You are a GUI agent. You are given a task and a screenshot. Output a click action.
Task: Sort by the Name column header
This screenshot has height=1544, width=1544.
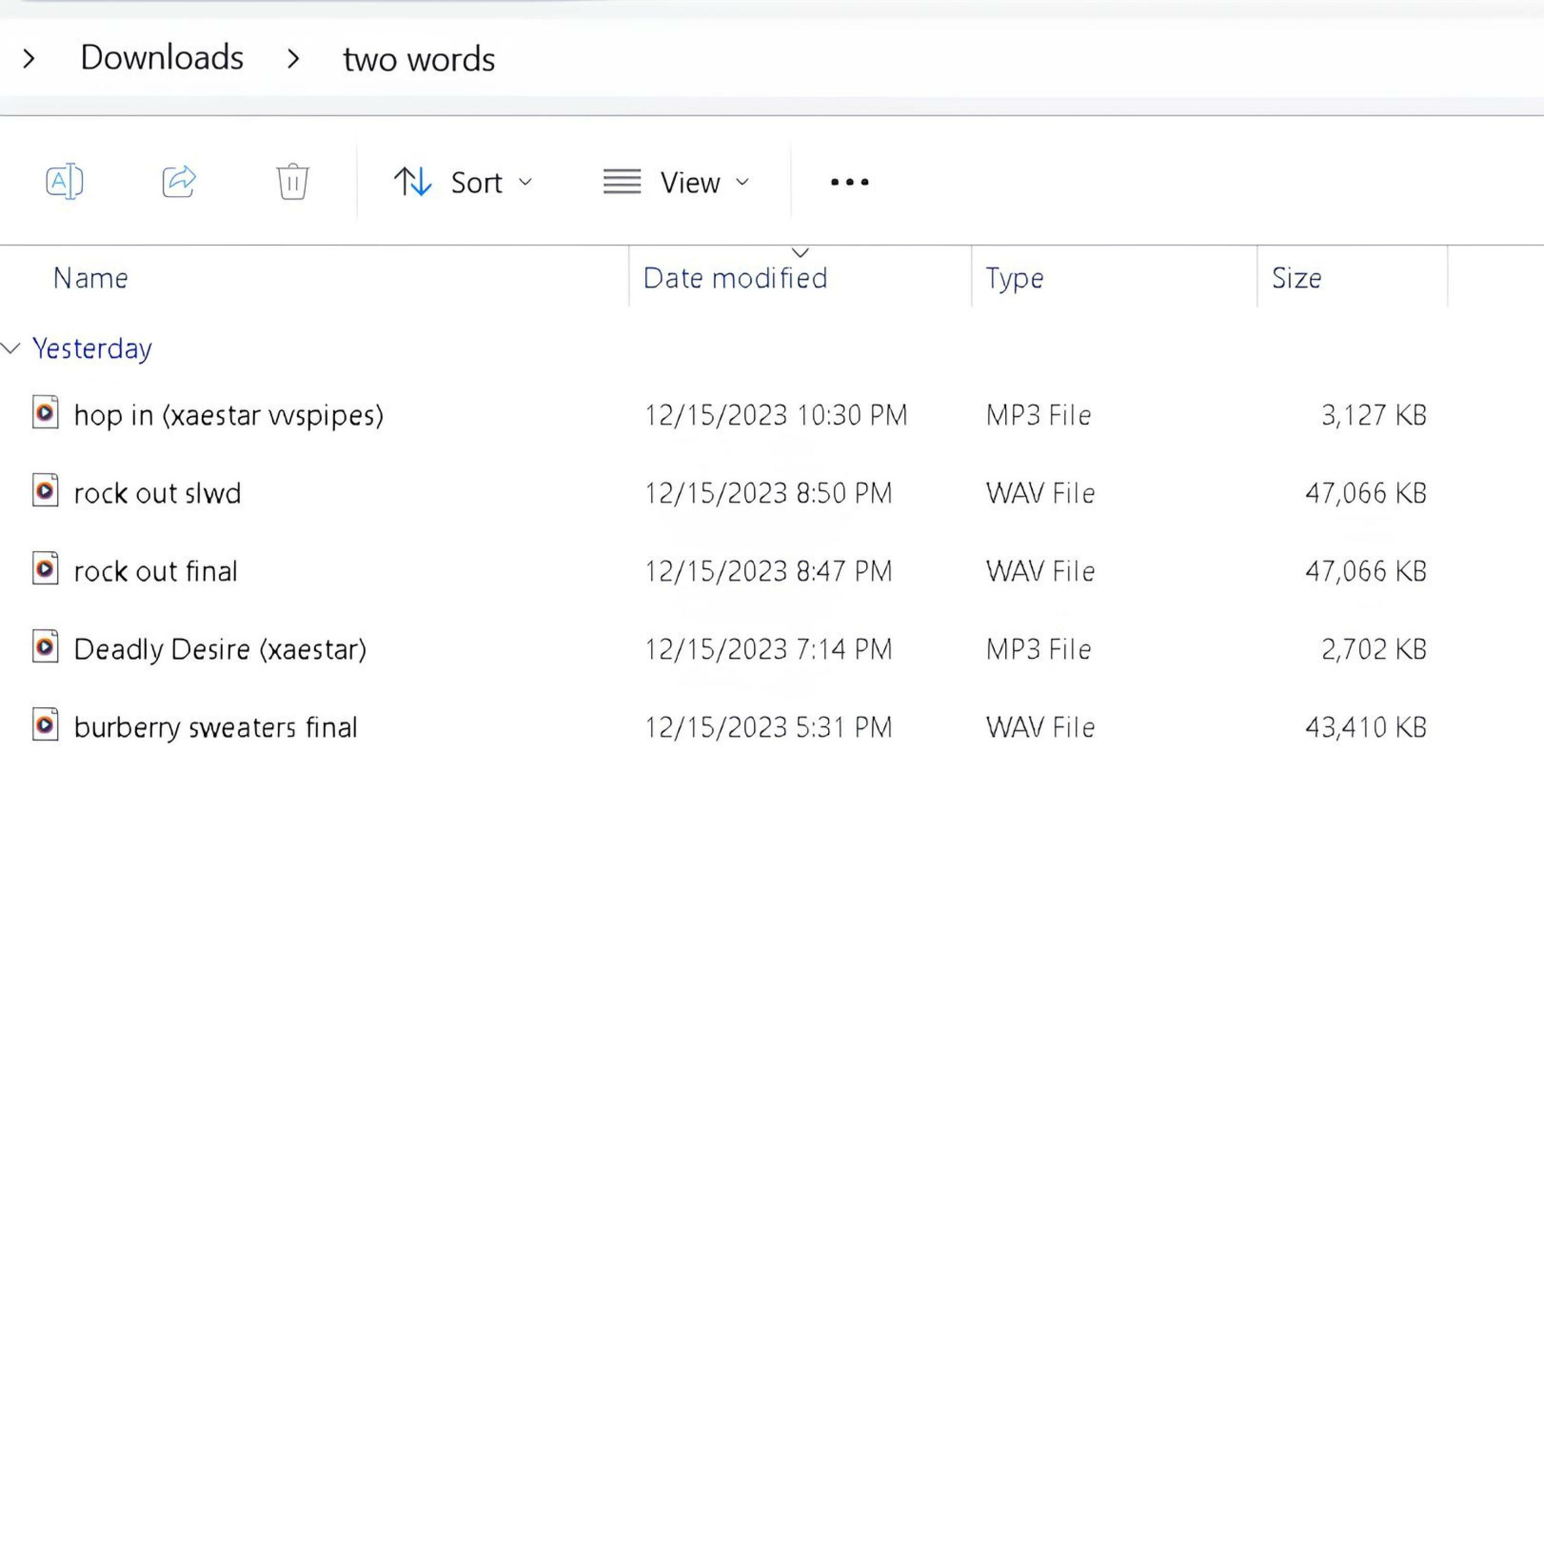90,278
